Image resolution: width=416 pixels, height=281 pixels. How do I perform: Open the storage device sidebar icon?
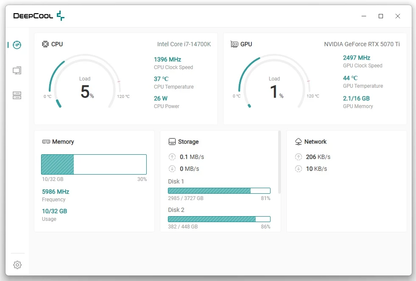click(x=17, y=95)
